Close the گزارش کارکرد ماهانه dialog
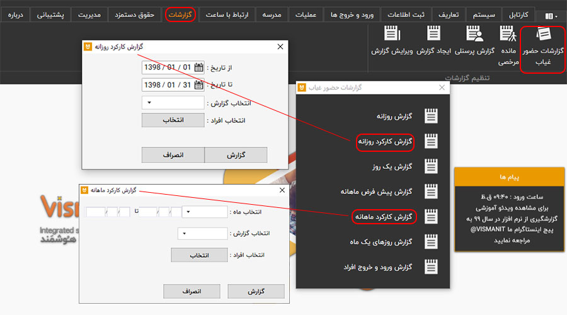Screen dimensions: 567x315 [282, 190]
